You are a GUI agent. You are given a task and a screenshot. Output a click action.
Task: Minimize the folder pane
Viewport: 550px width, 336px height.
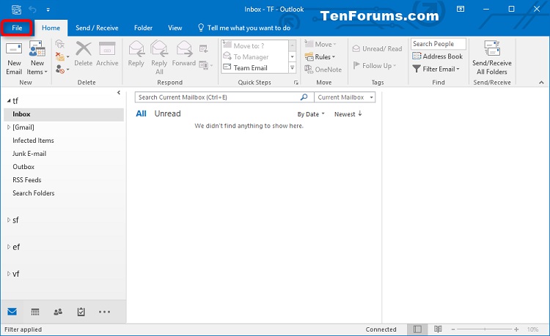[119, 93]
